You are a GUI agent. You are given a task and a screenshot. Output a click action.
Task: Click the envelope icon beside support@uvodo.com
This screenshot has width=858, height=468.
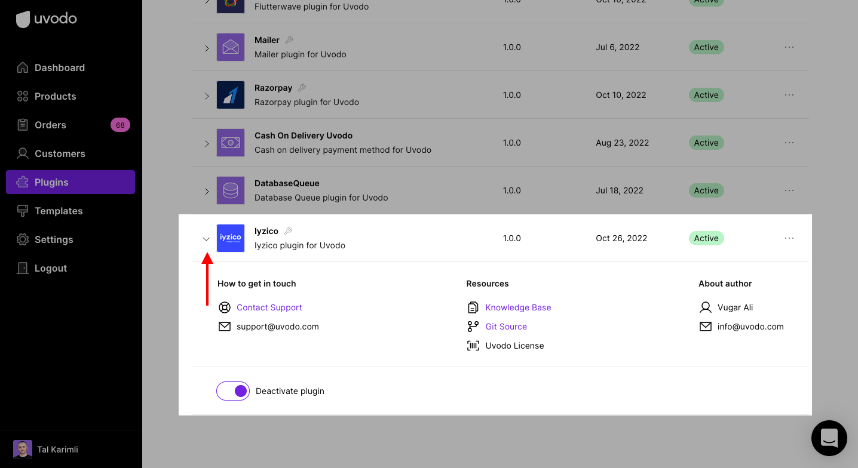(x=225, y=327)
